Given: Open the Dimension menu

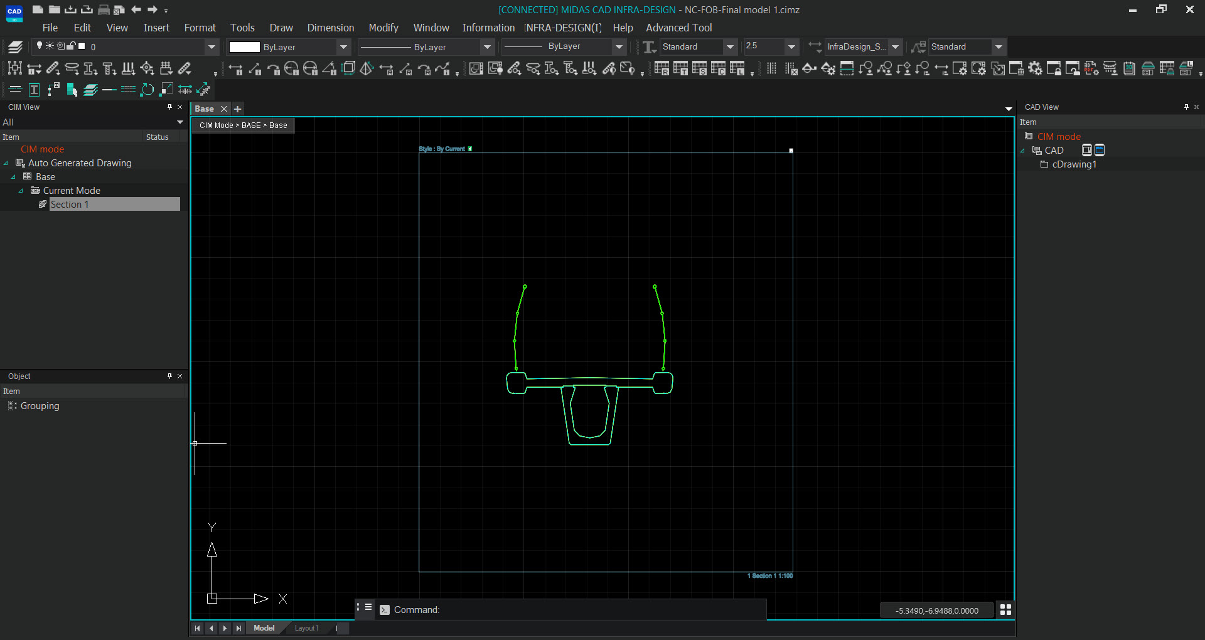Looking at the screenshot, I should click(x=331, y=28).
